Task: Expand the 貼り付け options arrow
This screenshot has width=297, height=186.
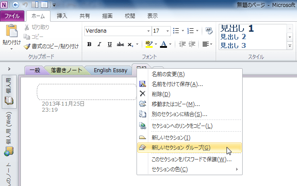Action: click(x=12, y=49)
